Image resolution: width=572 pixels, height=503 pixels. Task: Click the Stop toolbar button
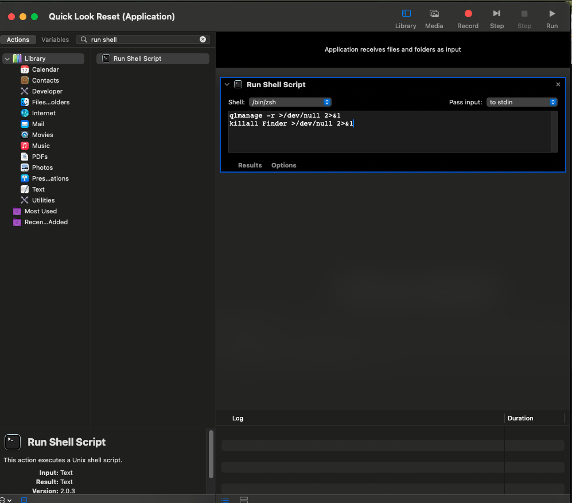pos(524,19)
